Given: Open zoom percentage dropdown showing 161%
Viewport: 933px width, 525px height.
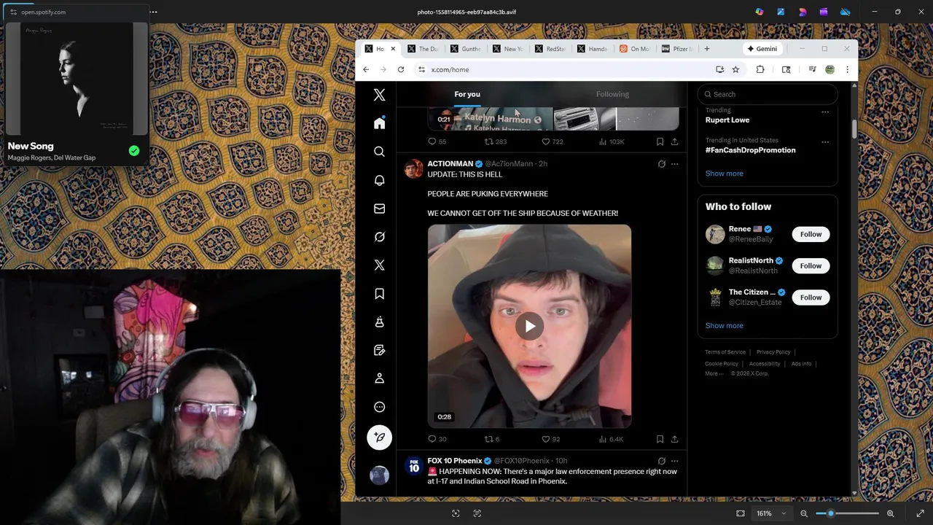Looking at the screenshot, I should (x=772, y=513).
